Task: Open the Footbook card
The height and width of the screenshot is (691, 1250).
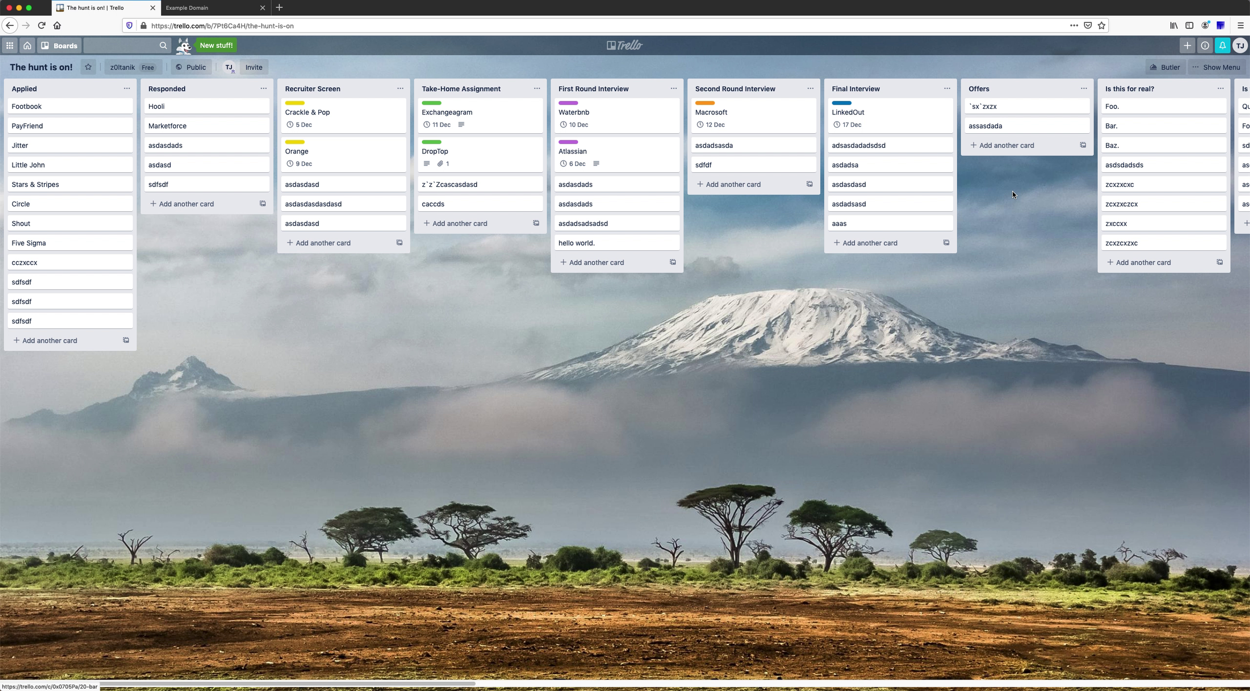Action: [70, 106]
